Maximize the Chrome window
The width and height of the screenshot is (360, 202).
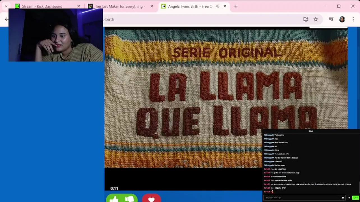click(339, 6)
